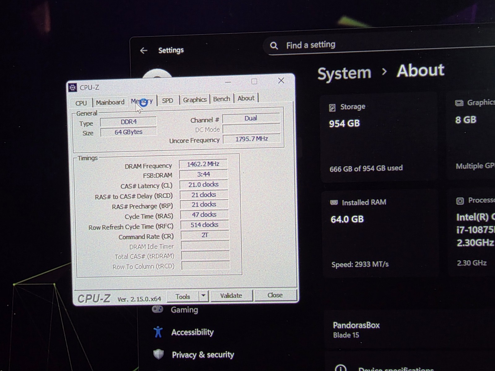Click the Privacy & security shield icon
The width and height of the screenshot is (495, 371).
(x=158, y=354)
